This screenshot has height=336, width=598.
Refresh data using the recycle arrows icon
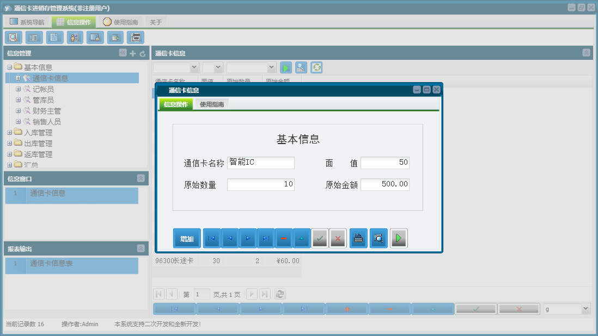(315, 67)
